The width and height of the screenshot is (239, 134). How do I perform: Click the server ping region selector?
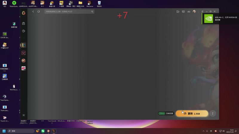(166, 113)
